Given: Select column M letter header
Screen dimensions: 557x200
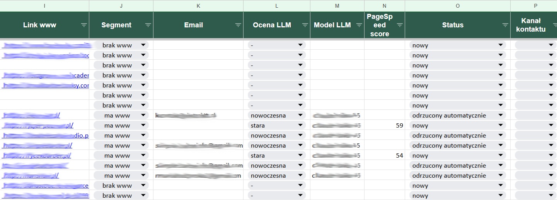Looking at the screenshot, I should coord(337,6).
